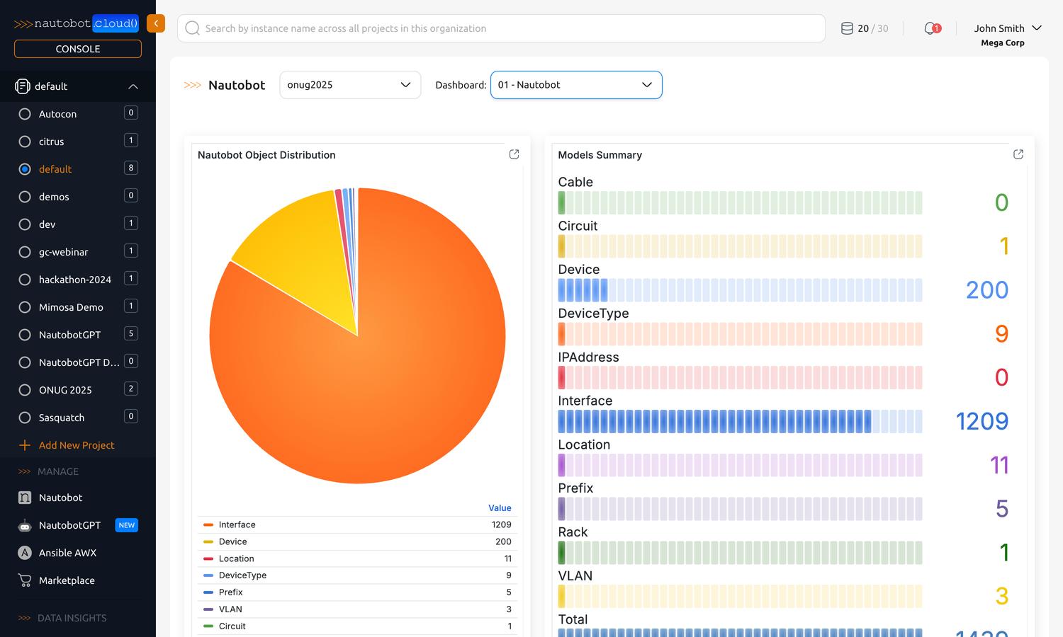Select the demos project radio button

(x=24, y=196)
